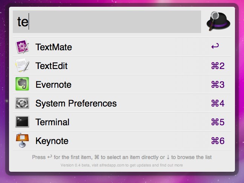The image size is (244, 183).
Task: Click the System Preferences gear icon
Action: (x=22, y=103)
